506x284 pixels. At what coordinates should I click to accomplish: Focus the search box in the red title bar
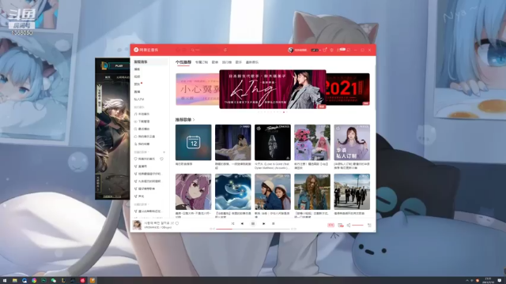206,50
